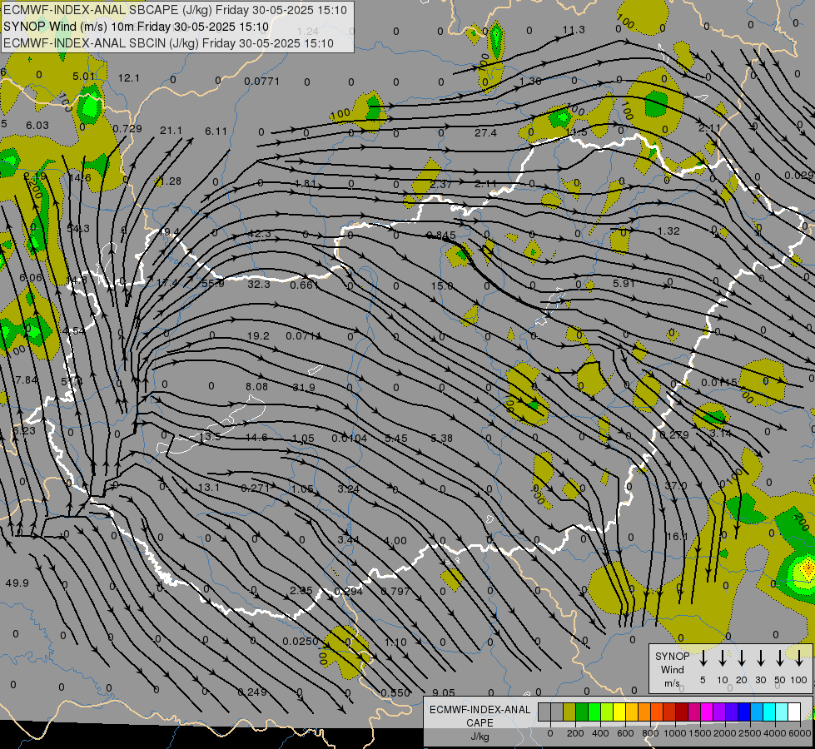Select the white swatch in the CAPE legend
815x749 pixels.
click(795, 712)
